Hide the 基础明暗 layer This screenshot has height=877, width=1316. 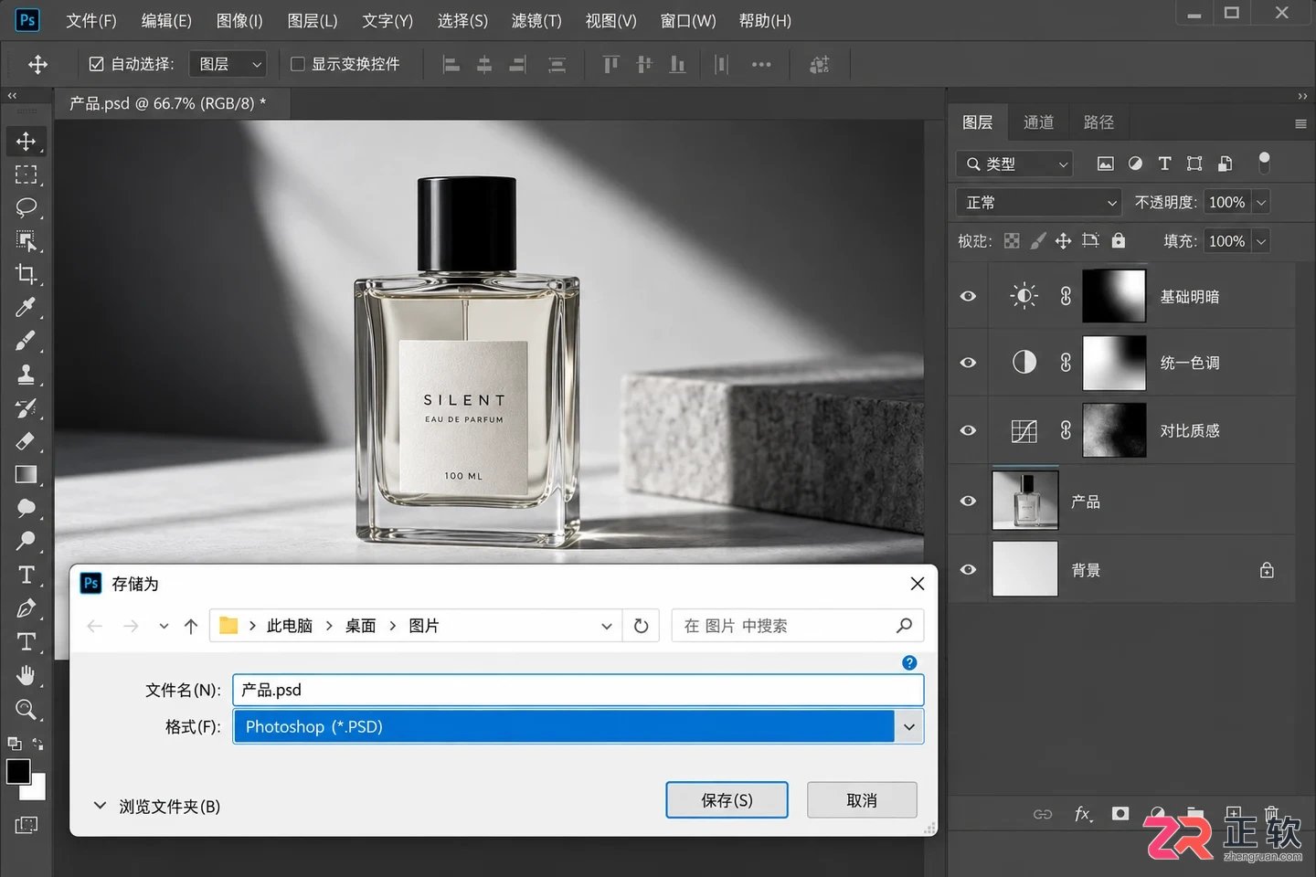click(968, 296)
